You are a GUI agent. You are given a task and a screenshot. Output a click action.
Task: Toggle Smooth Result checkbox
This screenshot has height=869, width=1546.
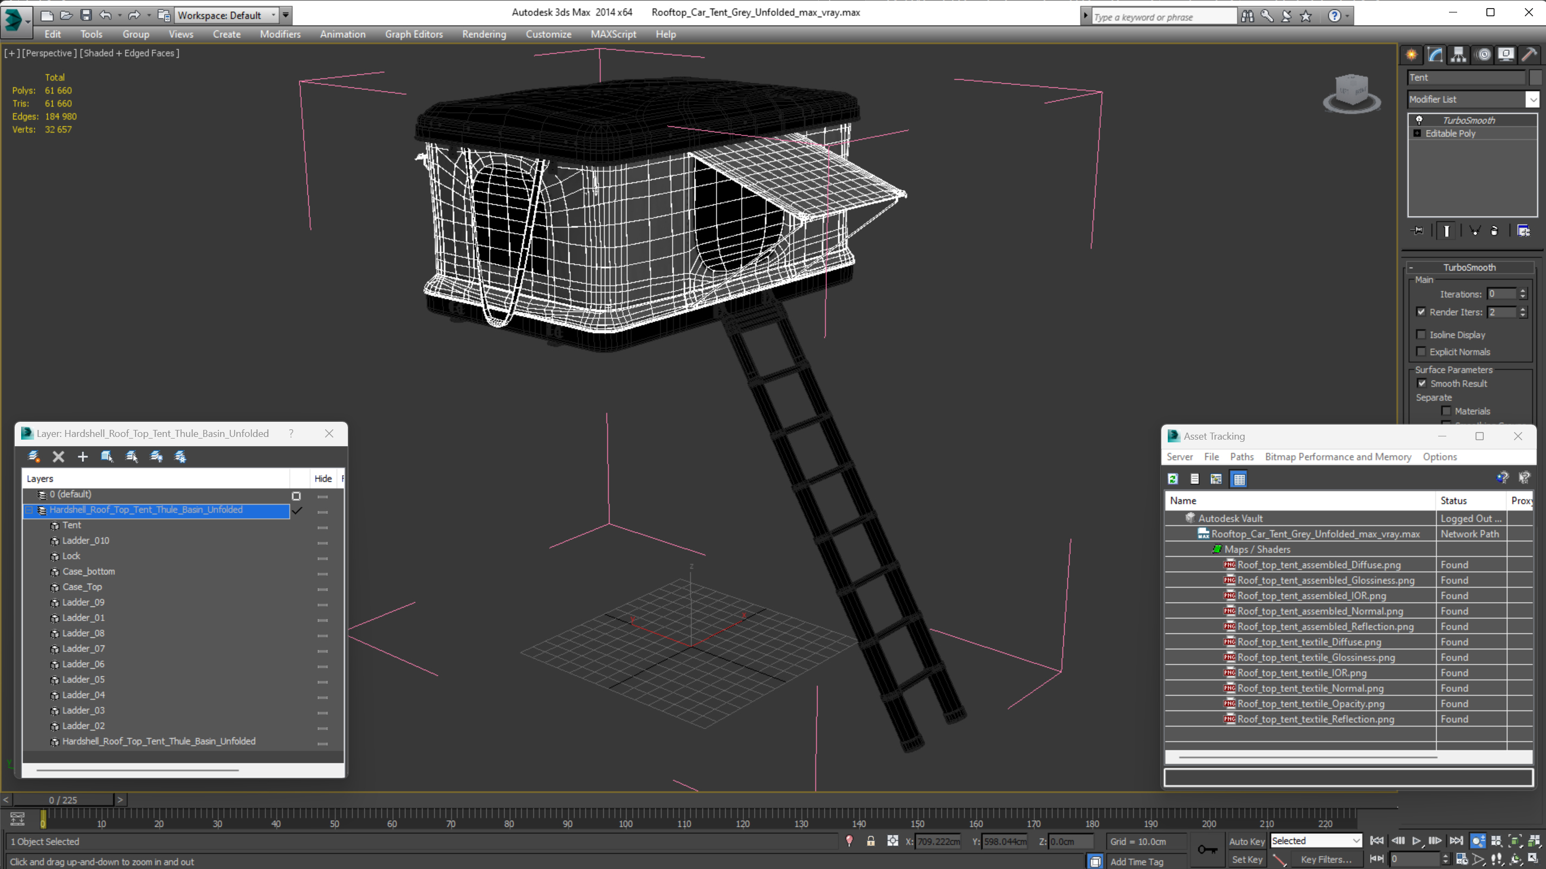pyautogui.click(x=1421, y=383)
